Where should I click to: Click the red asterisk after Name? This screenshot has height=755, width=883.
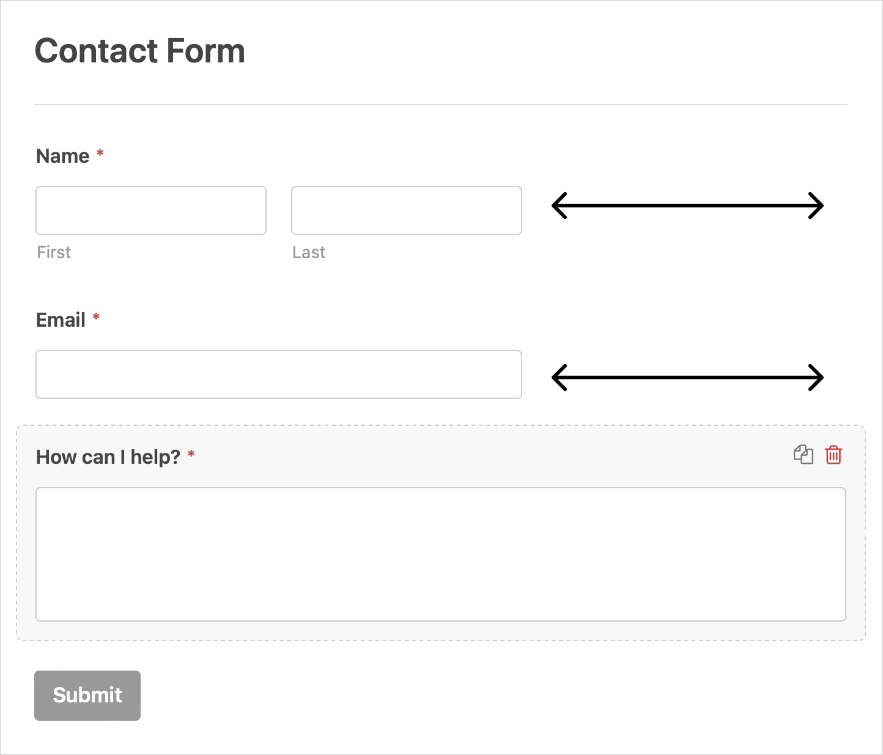(x=100, y=153)
